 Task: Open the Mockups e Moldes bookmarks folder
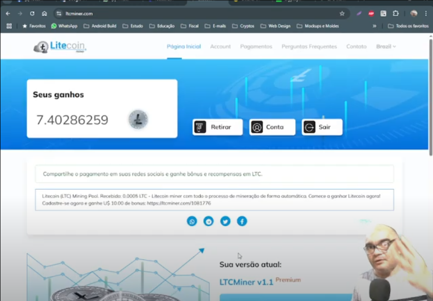[x=318, y=26]
